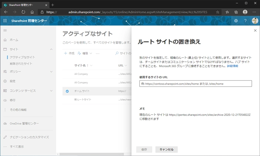The height and width of the screenshot is (156, 260).
Task: Close the SharePoint 管理センター tab
Action: (x=46, y=5)
